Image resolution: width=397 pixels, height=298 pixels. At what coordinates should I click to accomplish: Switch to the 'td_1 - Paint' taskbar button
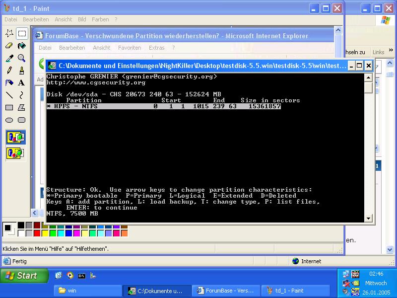295,291
